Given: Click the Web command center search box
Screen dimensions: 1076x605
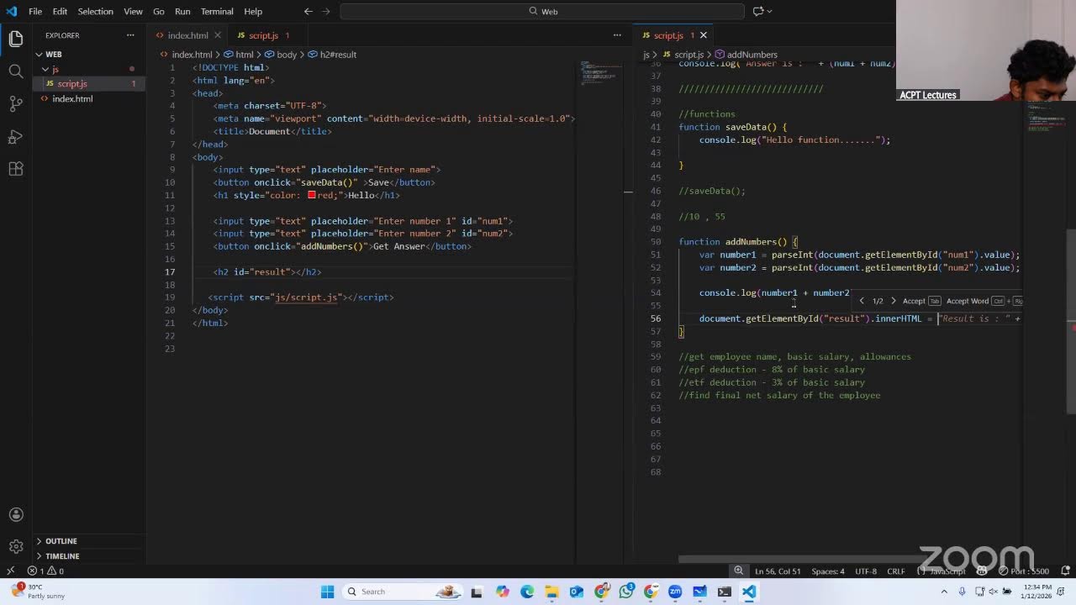Looking at the screenshot, I should click(x=542, y=11).
